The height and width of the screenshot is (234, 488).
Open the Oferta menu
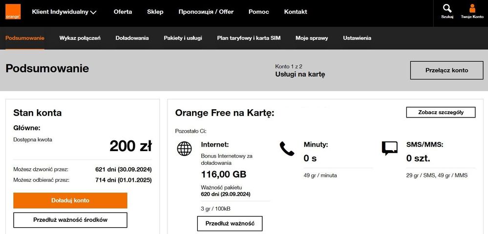click(123, 12)
